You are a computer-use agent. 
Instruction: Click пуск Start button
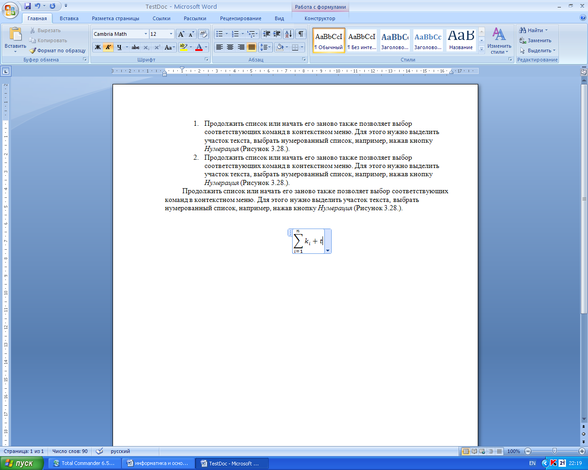(22, 463)
